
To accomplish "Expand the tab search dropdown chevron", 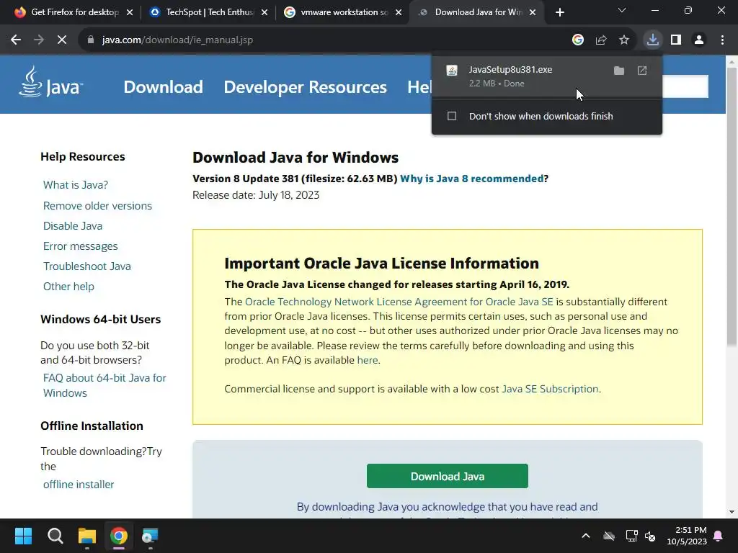I will pyautogui.click(x=622, y=10).
